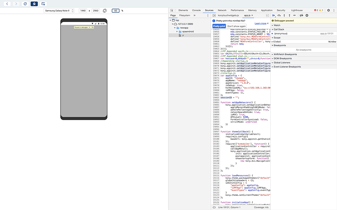Click the zoom percentage input field
This screenshot has height=210, width=337.
tap(115, 11)
